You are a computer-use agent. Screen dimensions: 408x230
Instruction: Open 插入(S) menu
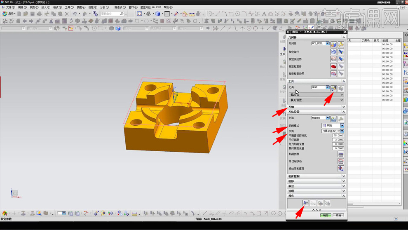pos(45,7)
